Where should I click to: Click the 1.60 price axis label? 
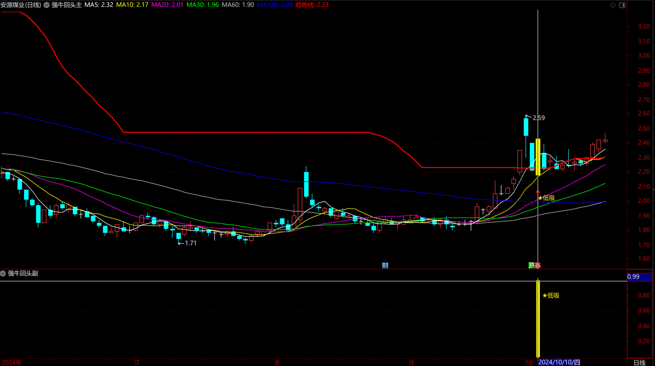tap(644, 259)
